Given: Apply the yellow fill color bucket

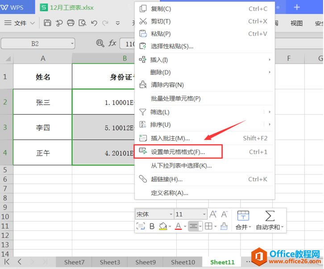Looking at the screenshot, I should tap(163, 226).
